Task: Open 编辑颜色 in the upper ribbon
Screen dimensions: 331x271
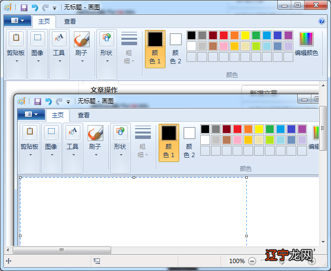Action: tap(307, 44)
